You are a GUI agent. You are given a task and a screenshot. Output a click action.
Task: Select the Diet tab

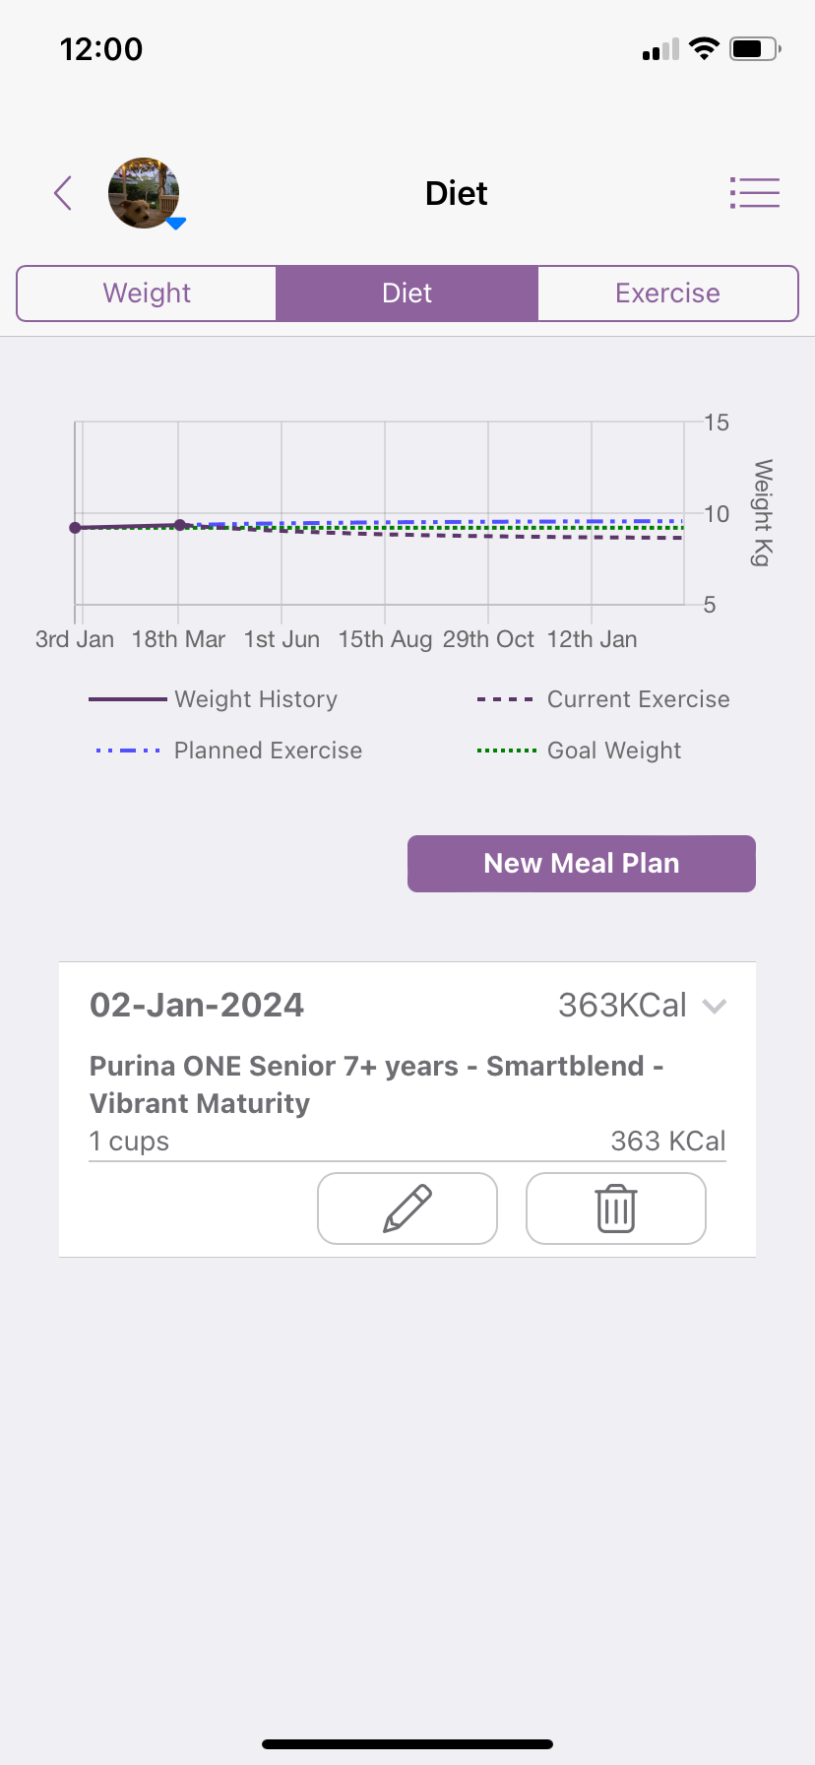[407, 294]
